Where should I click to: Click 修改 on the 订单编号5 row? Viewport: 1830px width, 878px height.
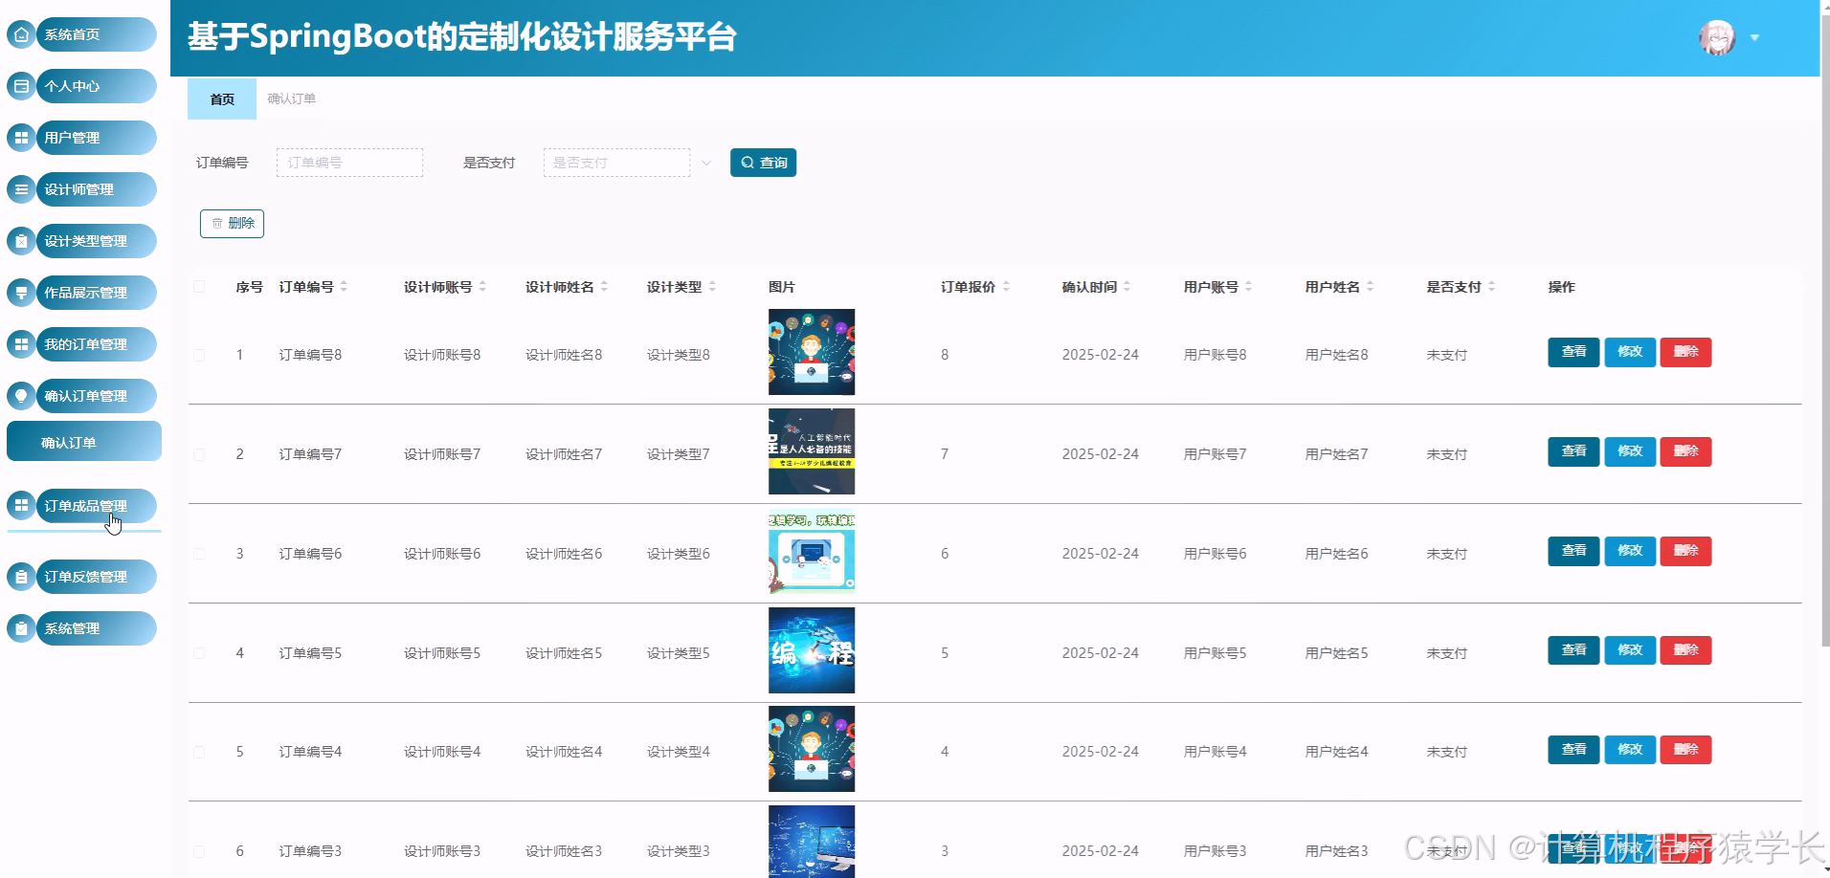point(1628,649)
